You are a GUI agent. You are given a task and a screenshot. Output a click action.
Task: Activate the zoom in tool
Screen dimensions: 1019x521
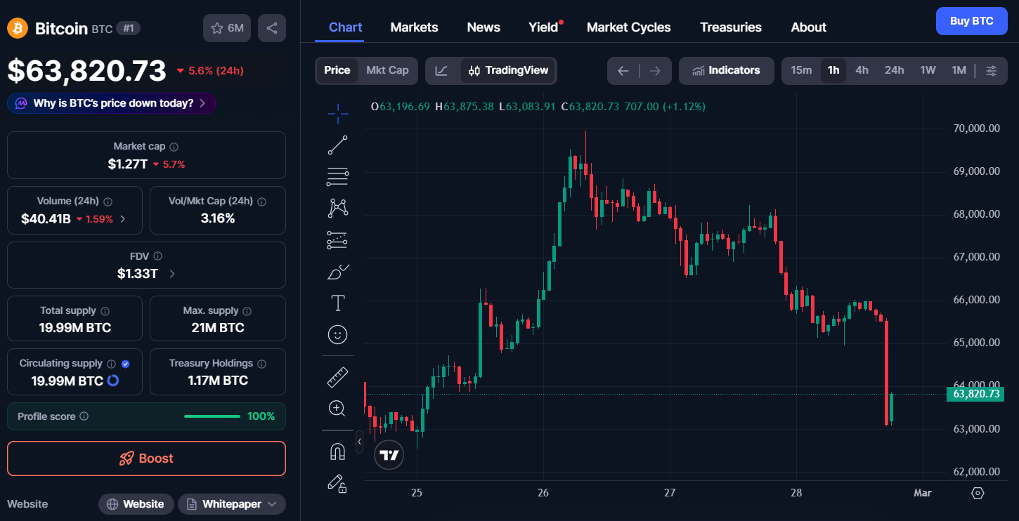point(337,408)
